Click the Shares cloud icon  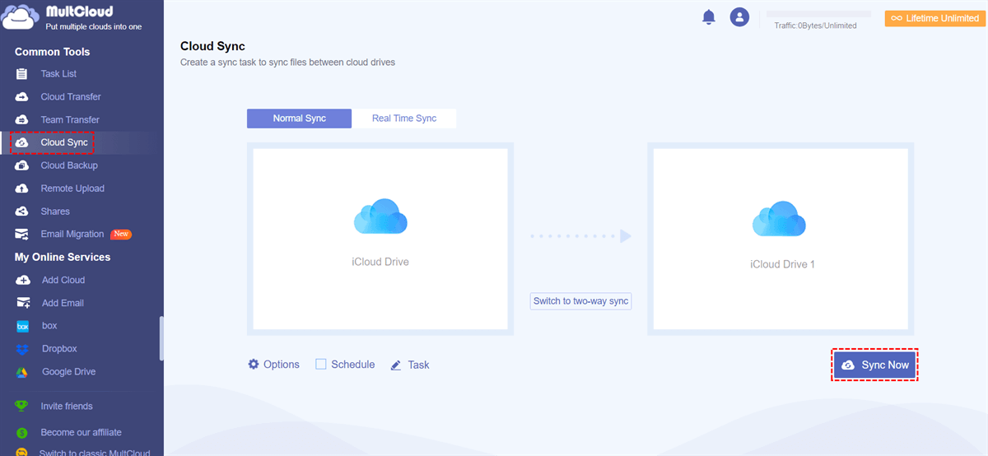point(22,212)
